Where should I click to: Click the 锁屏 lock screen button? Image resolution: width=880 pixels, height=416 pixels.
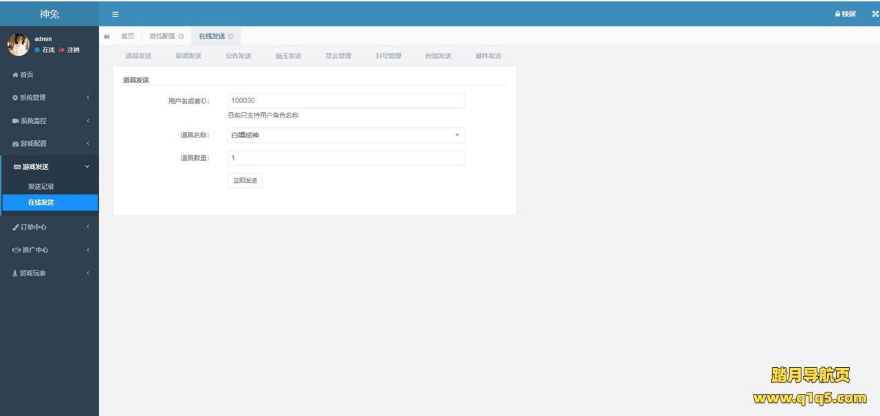coord(846,14)
